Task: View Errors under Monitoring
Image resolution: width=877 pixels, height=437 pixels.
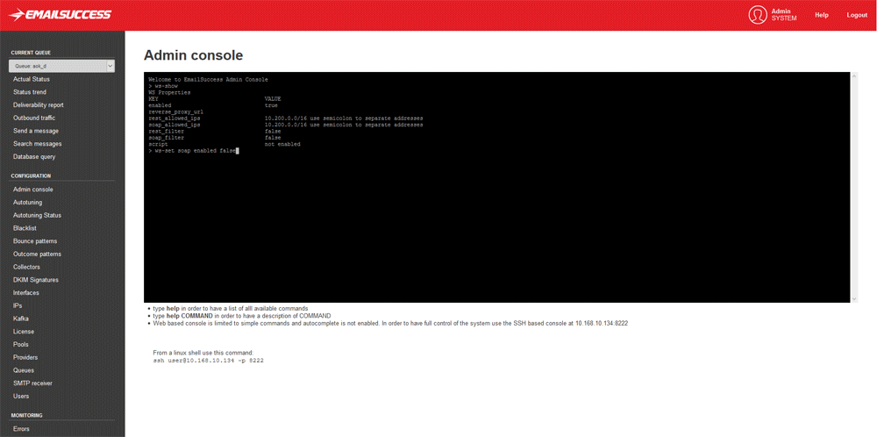Action: (21, 429)
